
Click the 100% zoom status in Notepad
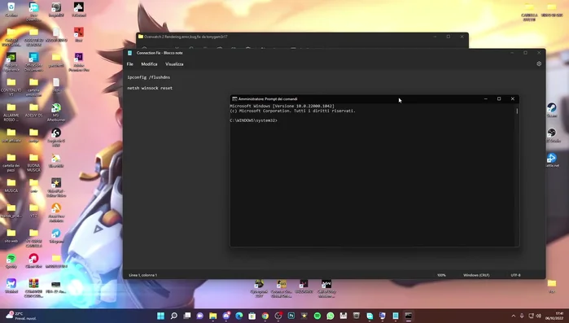tap(441, 275)
